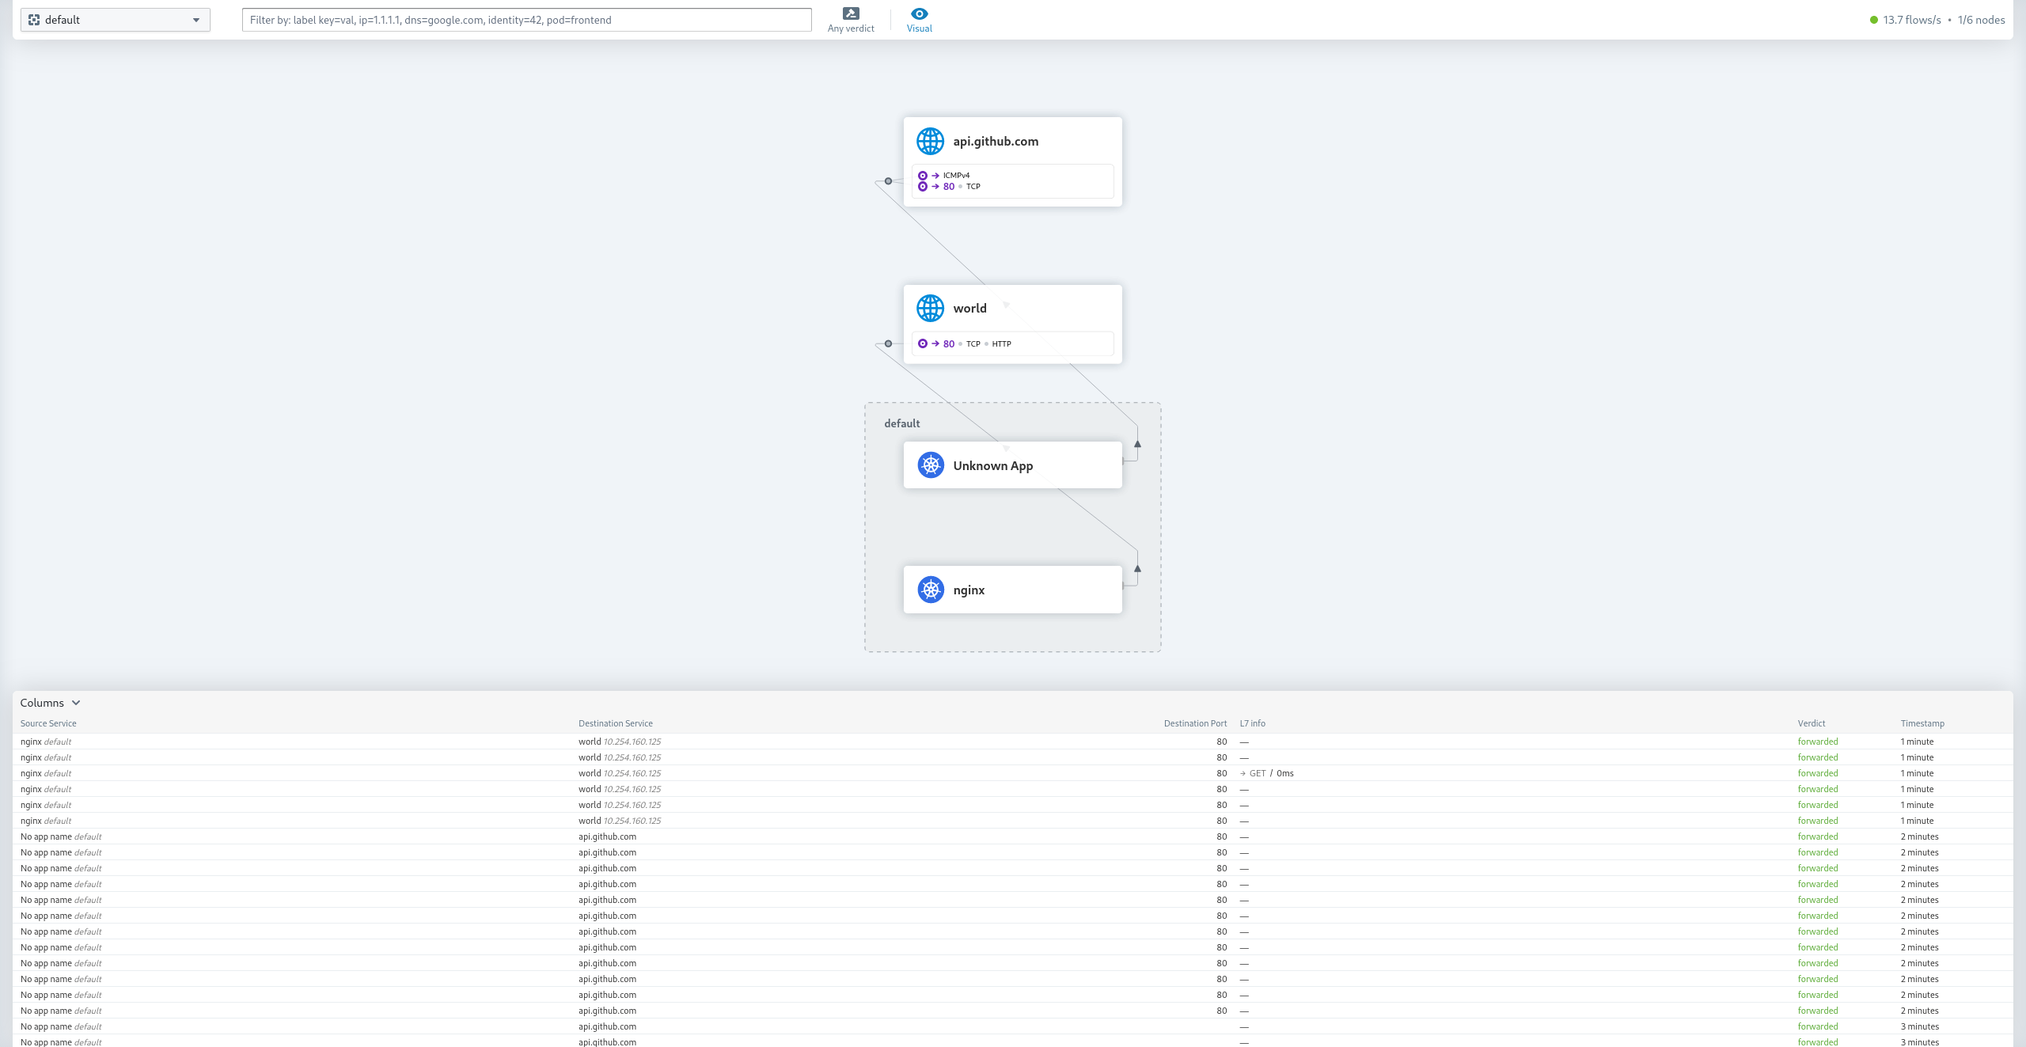Click the world globe icon

[x=930, y=309]
